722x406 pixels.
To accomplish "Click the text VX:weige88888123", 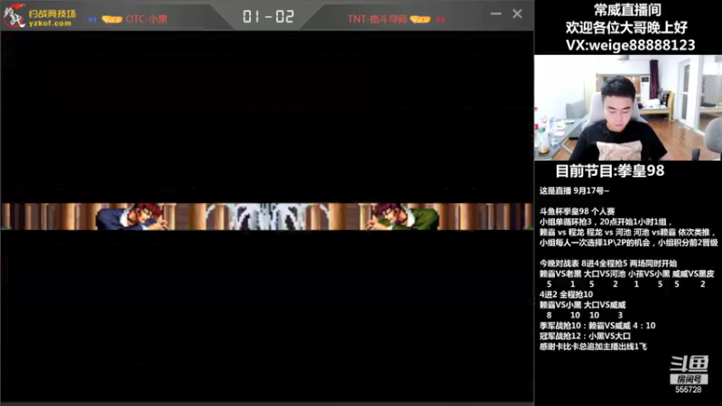I will click(630, 45).
